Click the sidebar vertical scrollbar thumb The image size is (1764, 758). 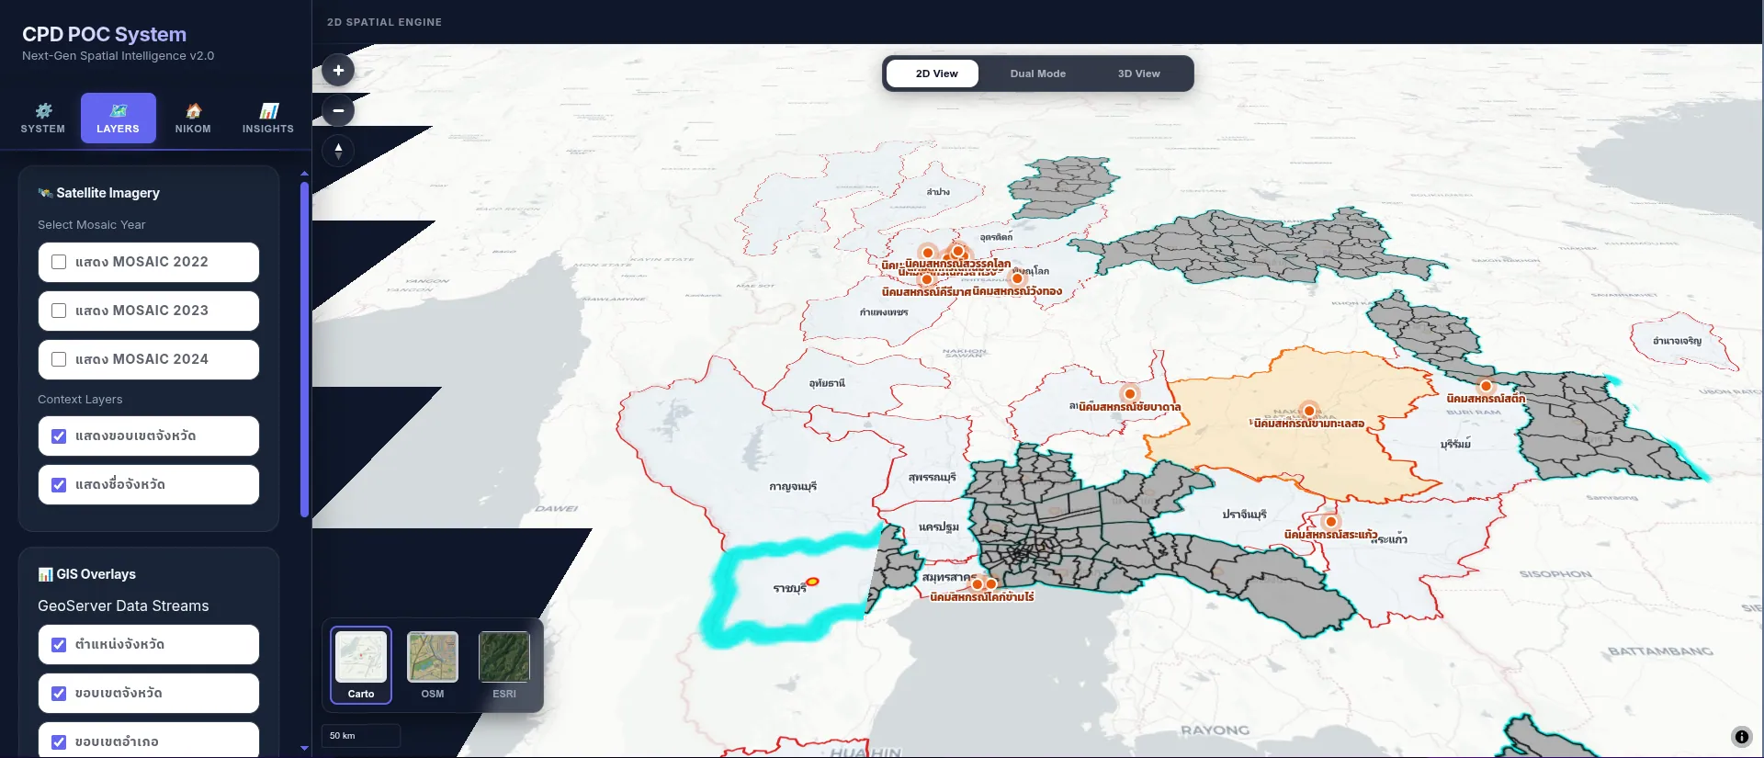click(x=304, y=349)
